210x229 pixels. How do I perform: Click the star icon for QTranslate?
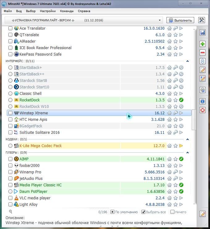click(x=175, y=35)
